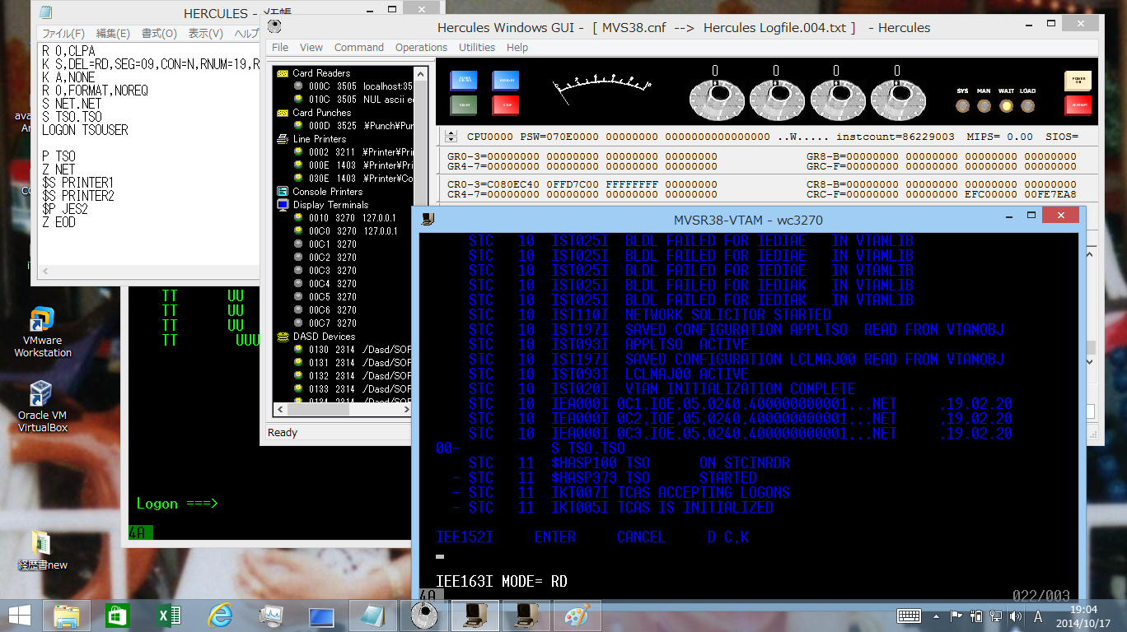1127x632 pixels.
Task: Hit the red Stop button on Hercules panel
Action: [505, 105]
